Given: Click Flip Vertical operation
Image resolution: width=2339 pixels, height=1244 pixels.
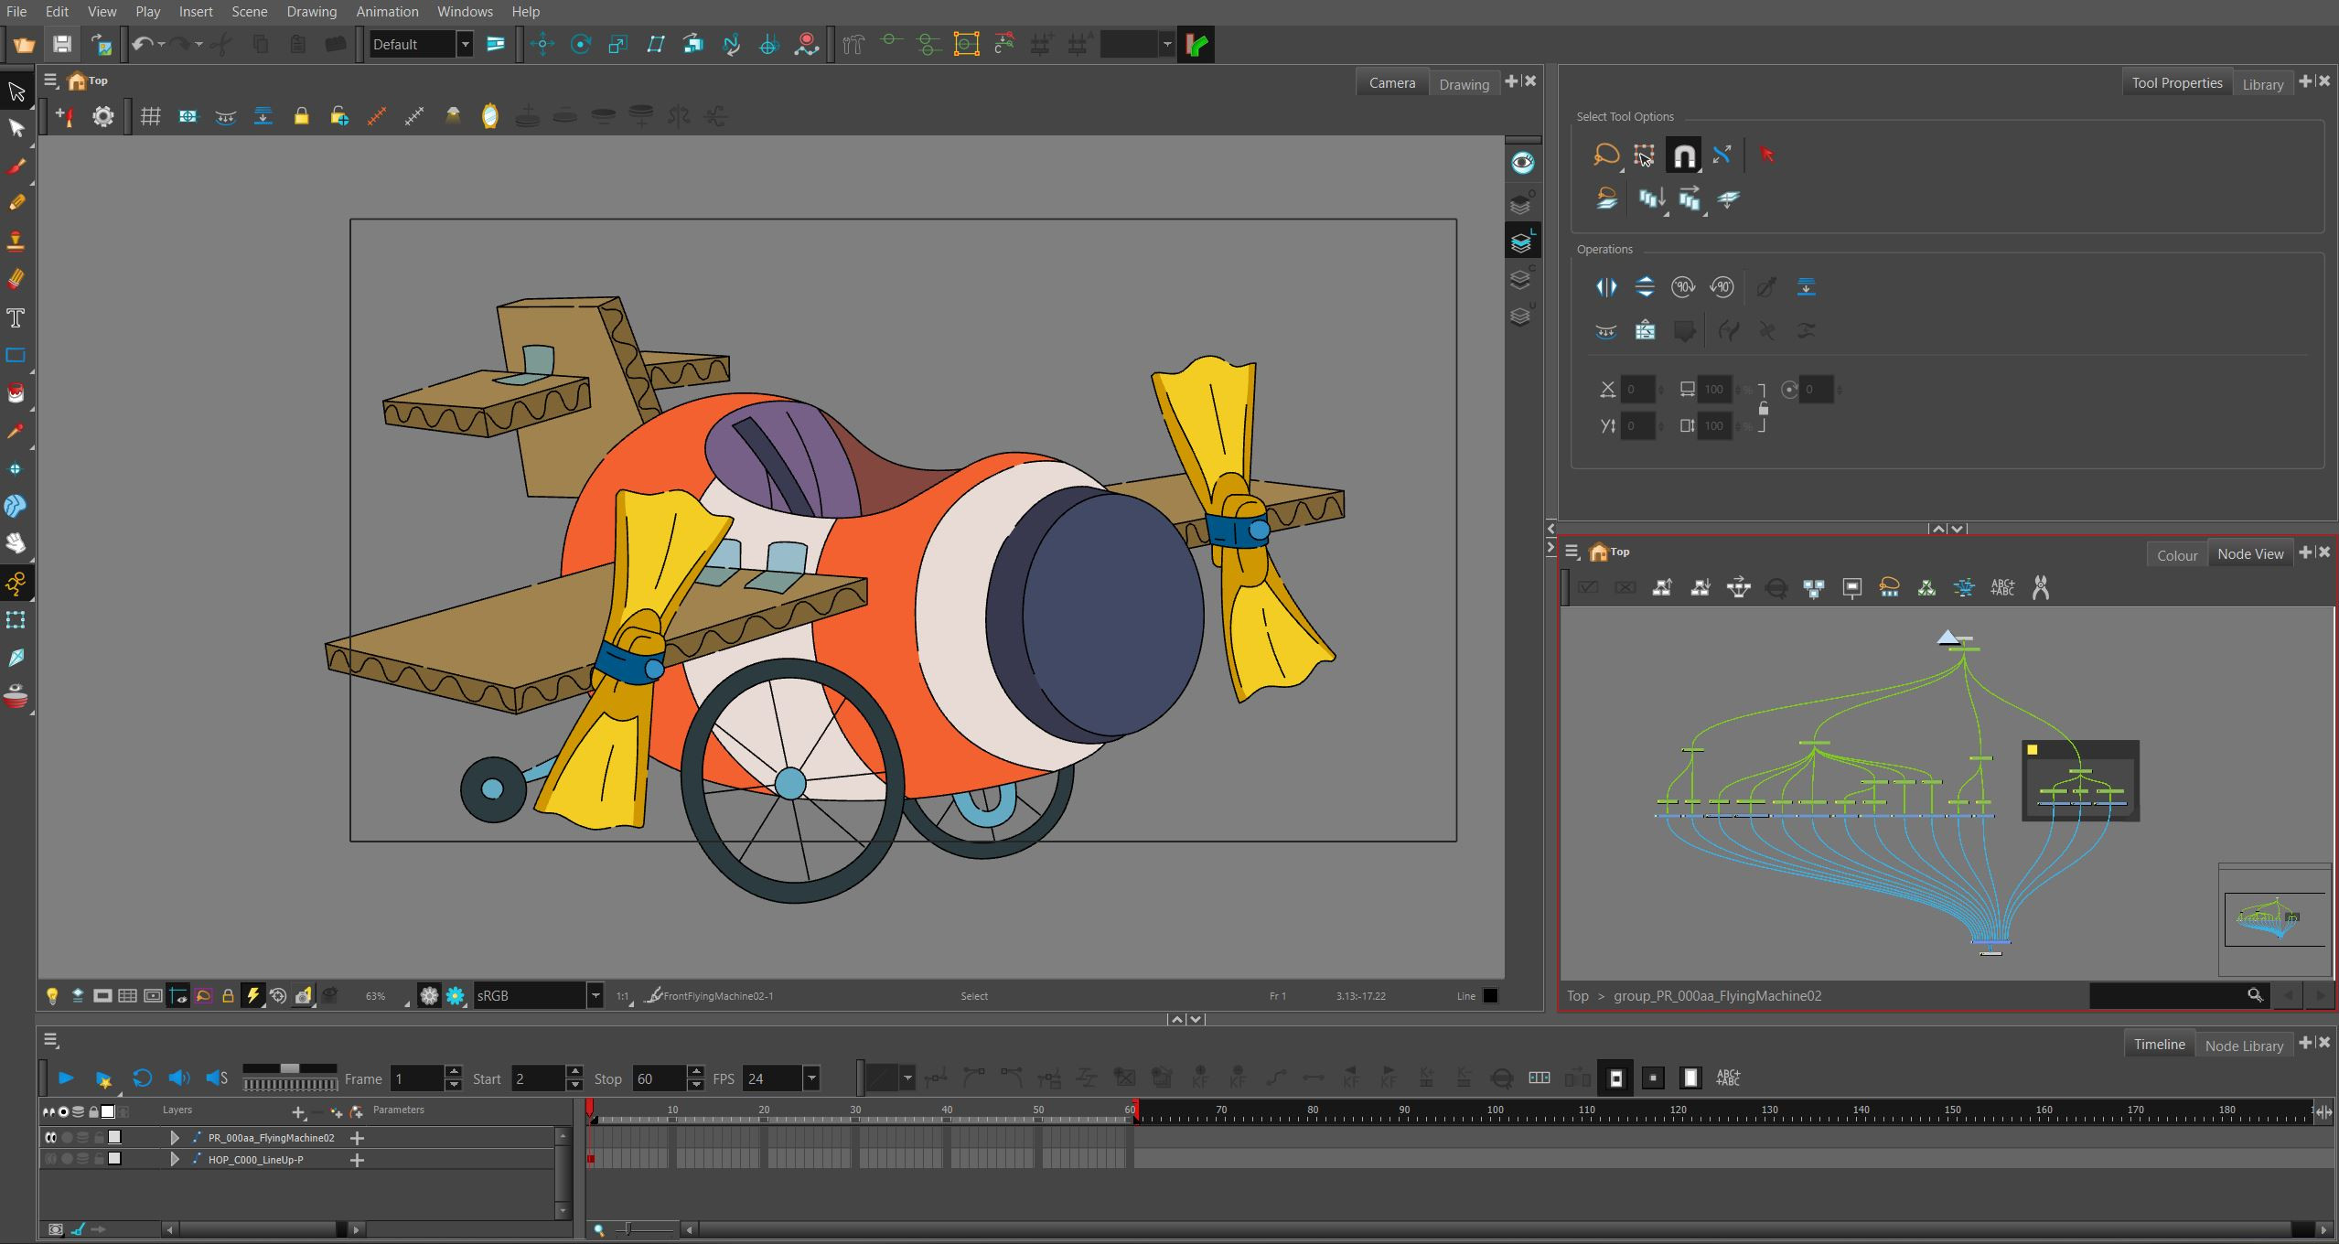Looking at the screenshot, I should pyautogui.click(x=1645, y=287).
